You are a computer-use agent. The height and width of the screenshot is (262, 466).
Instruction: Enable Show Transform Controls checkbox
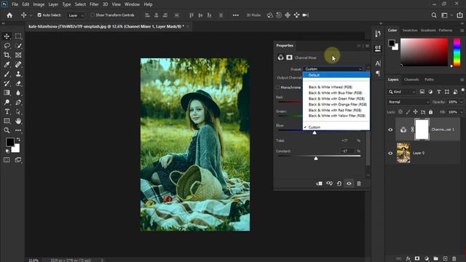click(x=92, y=15)
